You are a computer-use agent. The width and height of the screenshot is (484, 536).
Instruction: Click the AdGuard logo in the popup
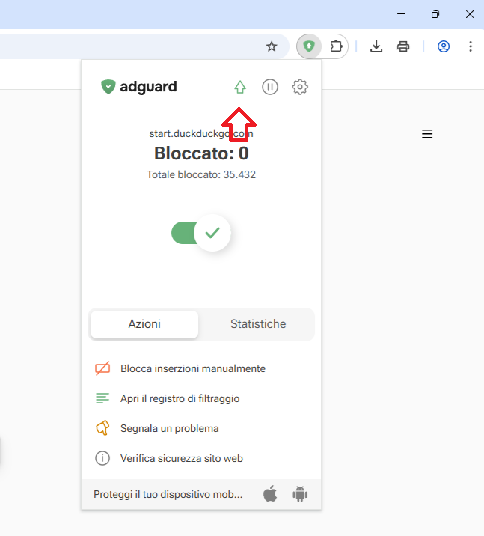(x=138, y=87)
